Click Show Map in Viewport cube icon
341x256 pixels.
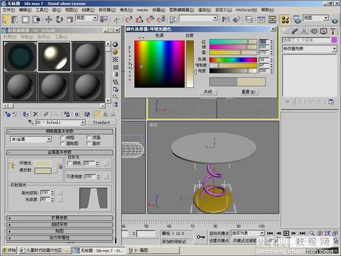(x=87, y=114)
